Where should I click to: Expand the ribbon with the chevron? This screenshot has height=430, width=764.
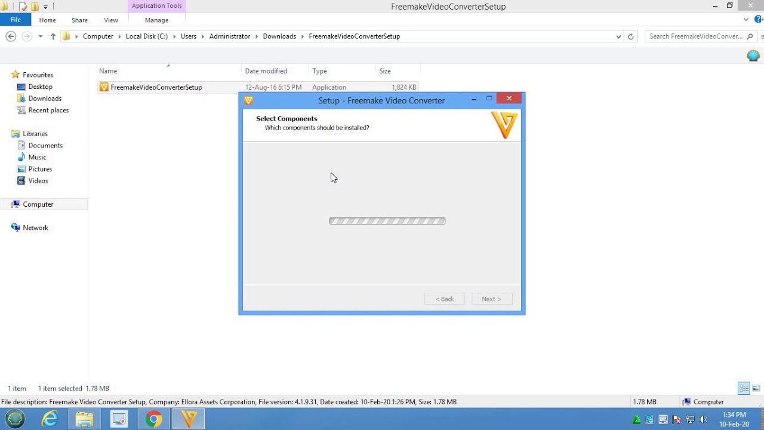pos(746,20)
